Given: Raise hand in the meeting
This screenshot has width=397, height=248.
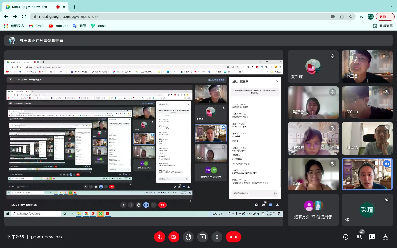Looking at the screenshot, I should pyautogui.click(x=188, y=237).
